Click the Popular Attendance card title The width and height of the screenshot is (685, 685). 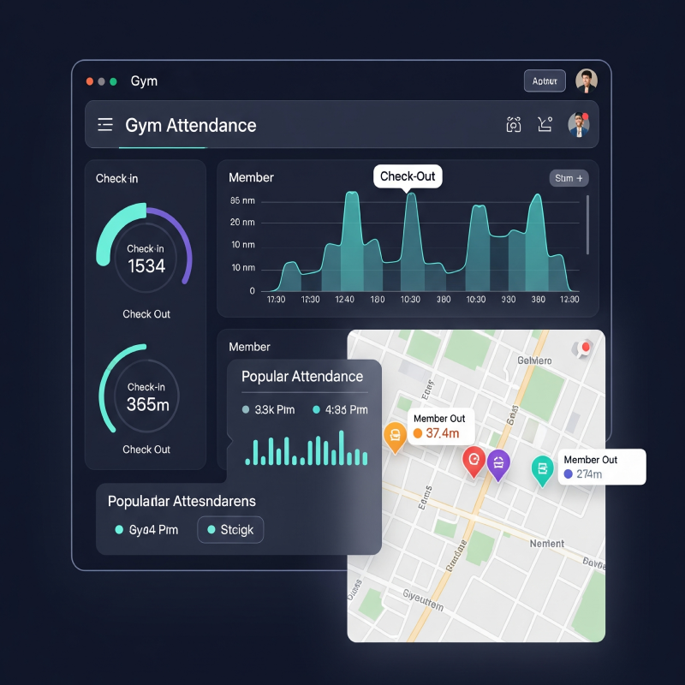coord(302,377)
